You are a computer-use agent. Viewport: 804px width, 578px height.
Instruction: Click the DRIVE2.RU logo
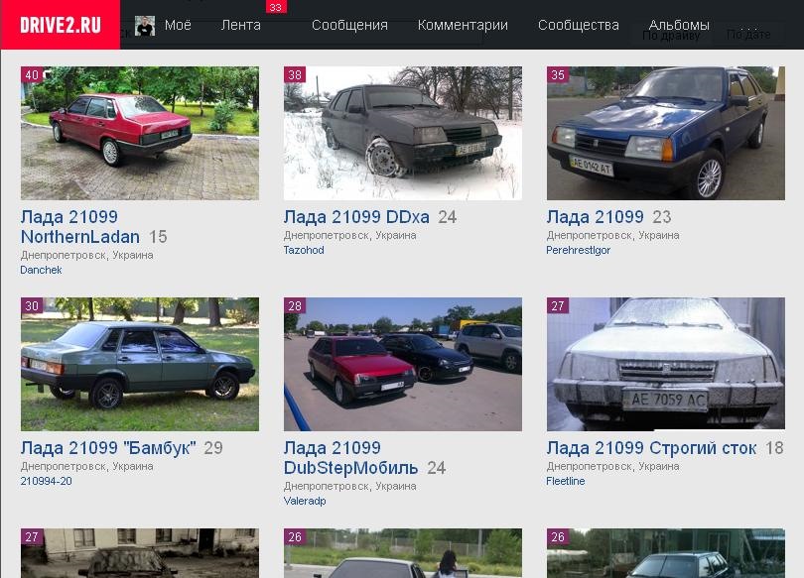pos(61,25)
